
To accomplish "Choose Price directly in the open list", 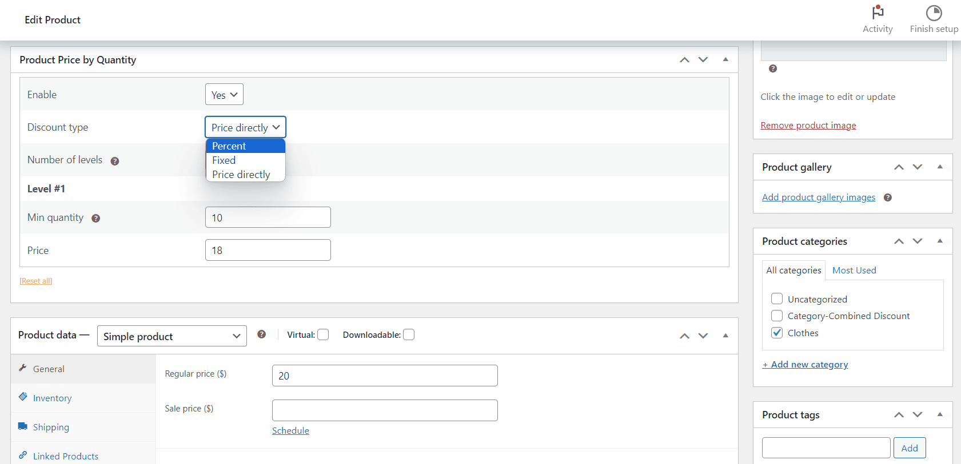I will 245,175.
